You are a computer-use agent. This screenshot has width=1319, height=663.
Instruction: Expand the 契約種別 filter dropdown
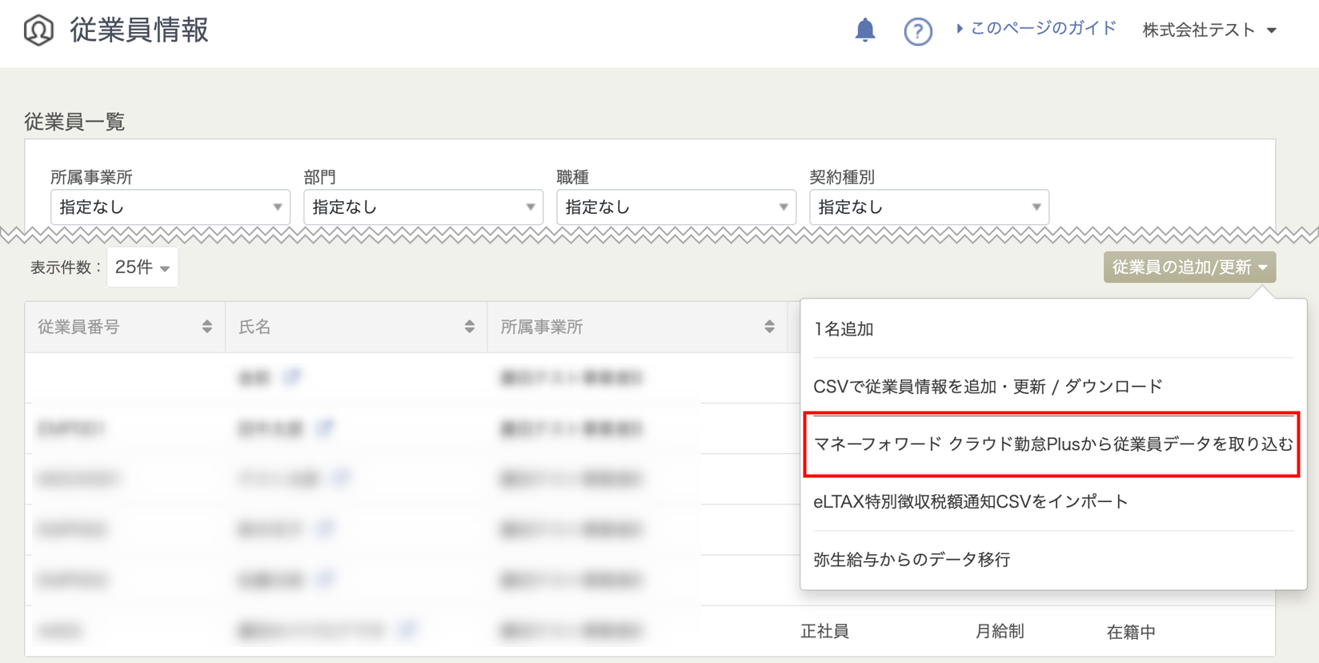click(928, 207)
